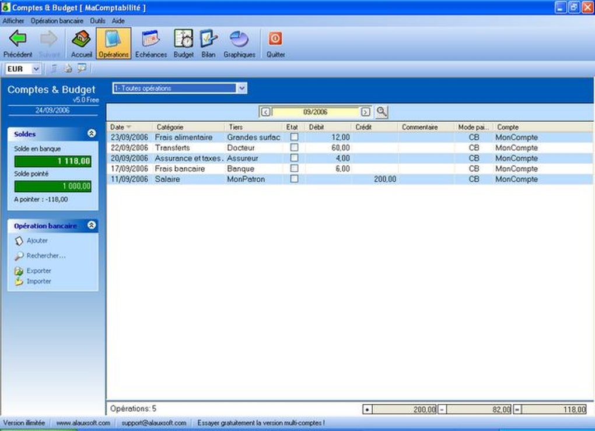Tick the Etat checkbox for Frais alimentaire
The width and height of the screenshot is (595, 431).
pos(294,137)
